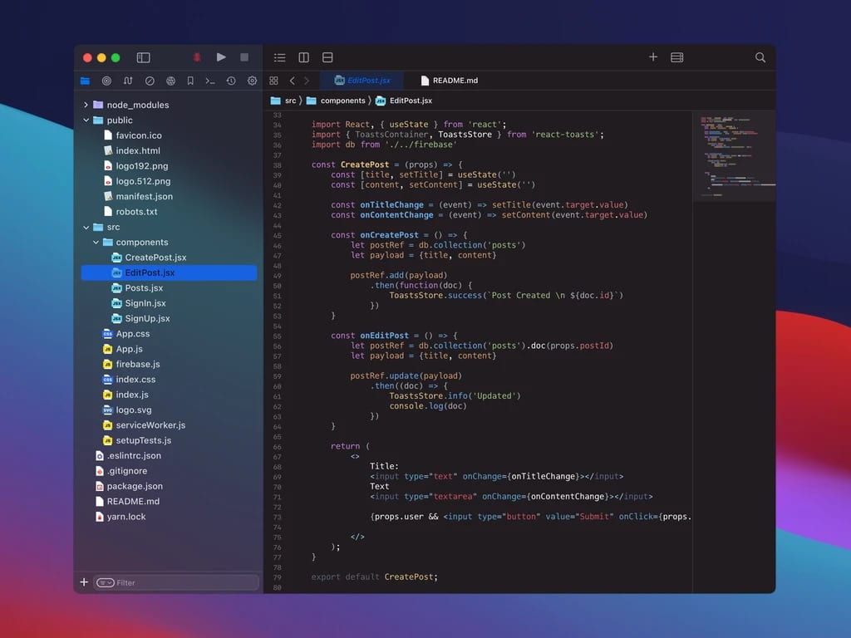Image resolution: width=851 pixels, height=638 pixels.
Task: Toggle the sidebar panel button
Action: 143,57
